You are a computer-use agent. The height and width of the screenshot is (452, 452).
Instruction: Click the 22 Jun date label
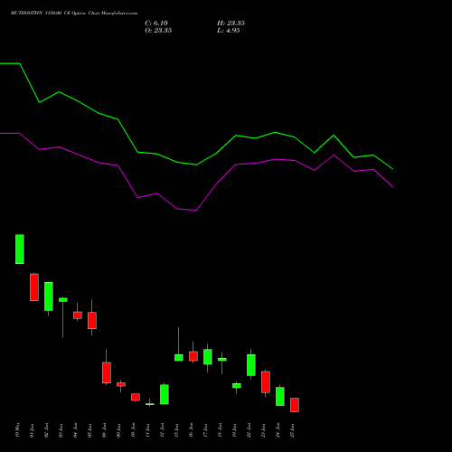coord(249,430)
